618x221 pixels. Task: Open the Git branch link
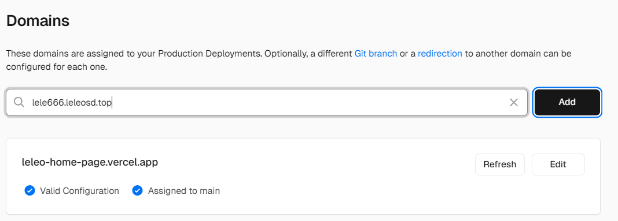[x=376, y=54]
